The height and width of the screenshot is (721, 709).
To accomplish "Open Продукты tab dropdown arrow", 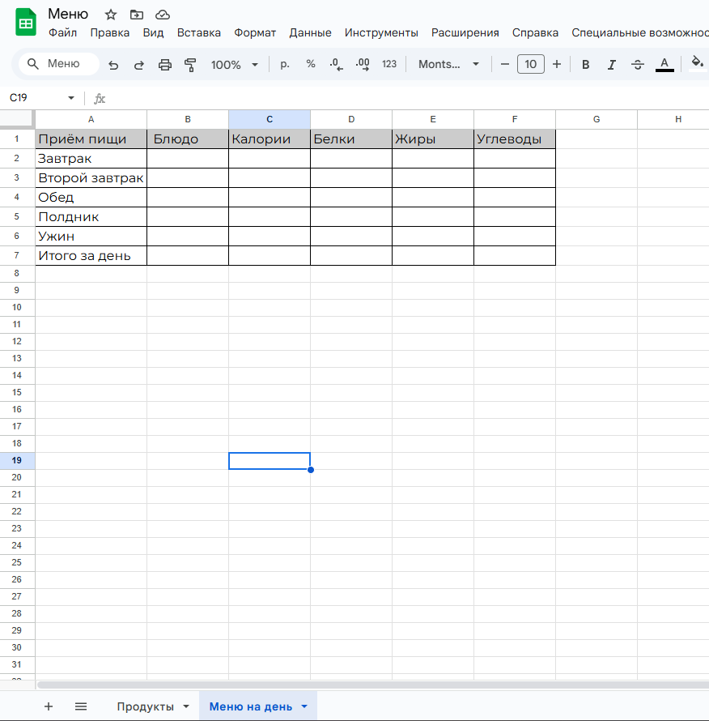I will point(186,706).
